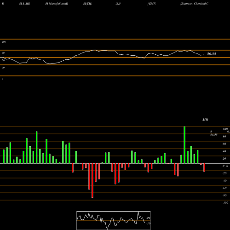Click the last red bar at MR right end
The width and height of the screenshot is (230, 230).
pyautogui.click(x=204, y=167)
